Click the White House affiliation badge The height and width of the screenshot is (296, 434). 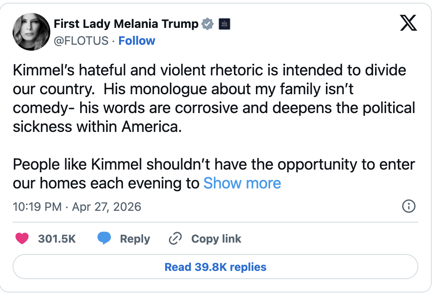pos(224,24)
